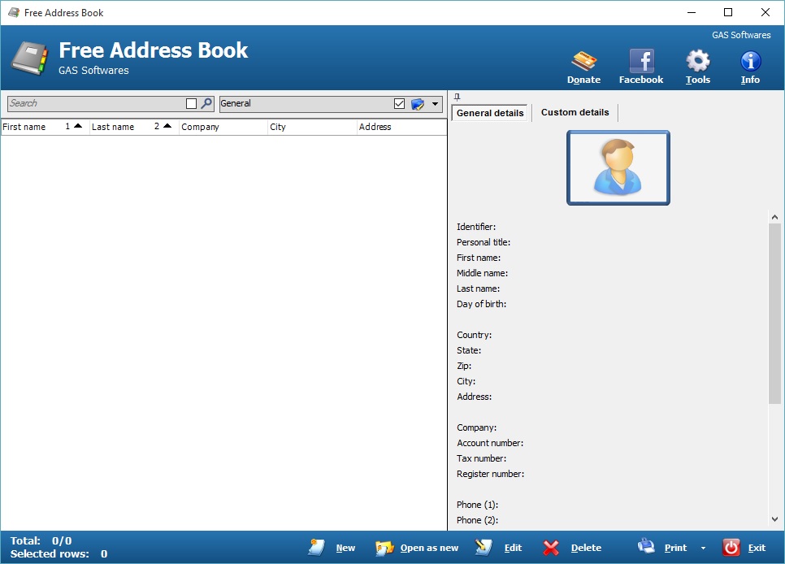Toggle the checkbox in the Search field

191,104
